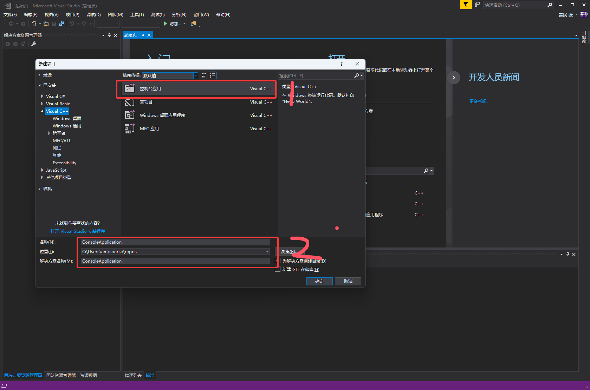Click the Save toolbar icon

tap(54, 24)
